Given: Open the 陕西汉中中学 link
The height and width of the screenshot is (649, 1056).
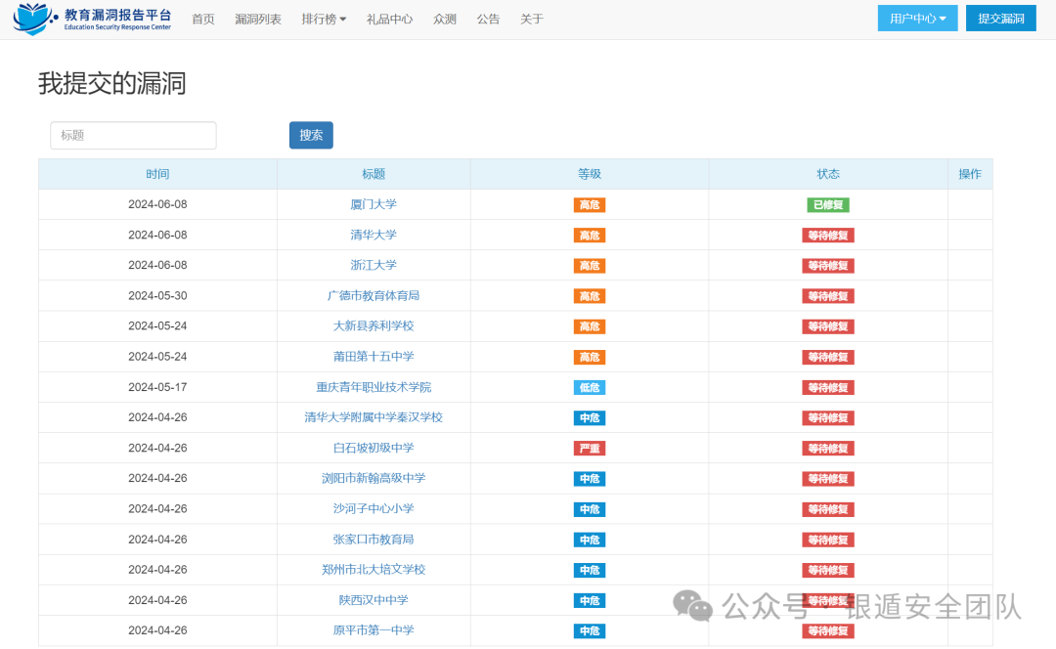Looking at the screenshot, I should [x=374, y=600].
